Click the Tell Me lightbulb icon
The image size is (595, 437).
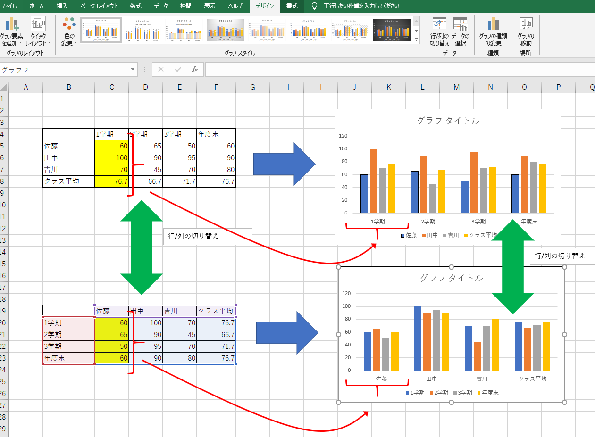(314, 7)
